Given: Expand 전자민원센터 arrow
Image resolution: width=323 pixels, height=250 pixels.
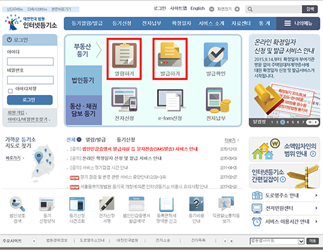Looking at the screenshot, I should coord(316,208).
